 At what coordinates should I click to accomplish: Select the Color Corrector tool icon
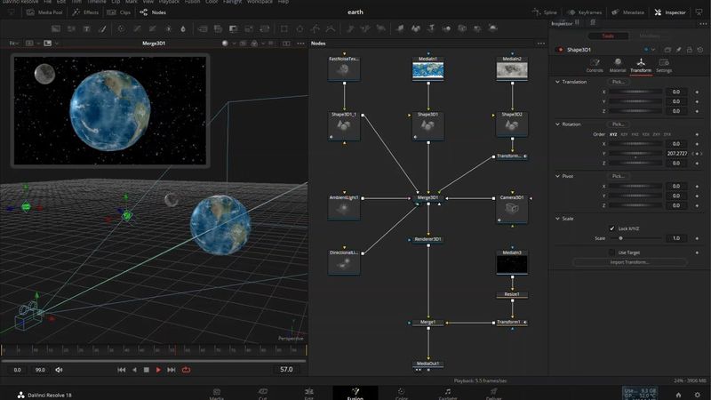121,28
